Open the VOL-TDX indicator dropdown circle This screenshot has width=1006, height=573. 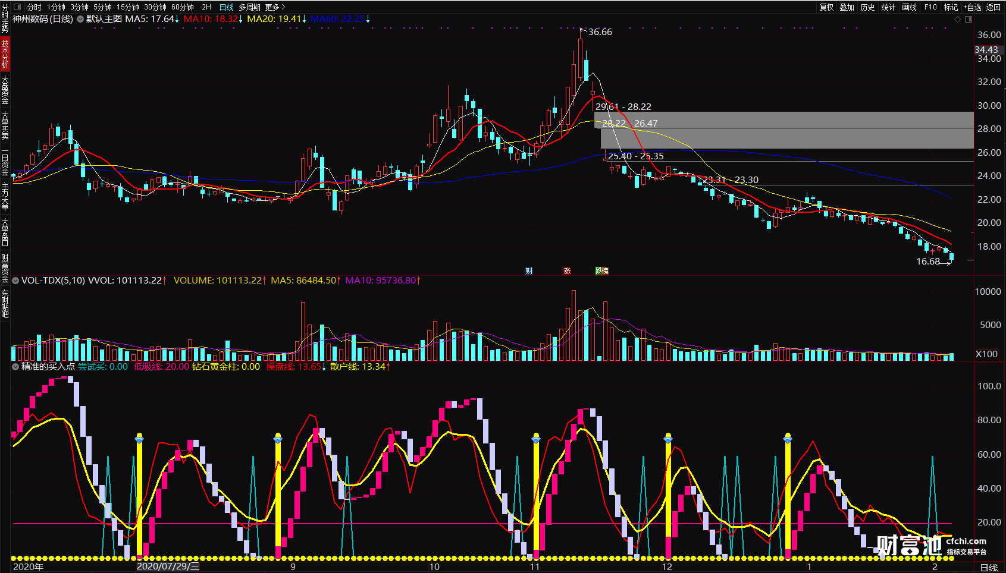click(16, 281)
